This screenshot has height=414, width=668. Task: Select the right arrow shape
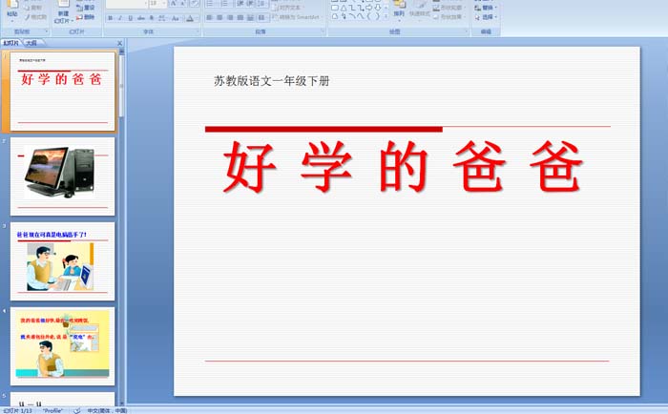(x=369, y=8)
